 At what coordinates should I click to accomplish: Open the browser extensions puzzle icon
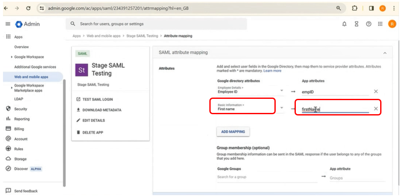pyautogui.click(x=354, y=8)
